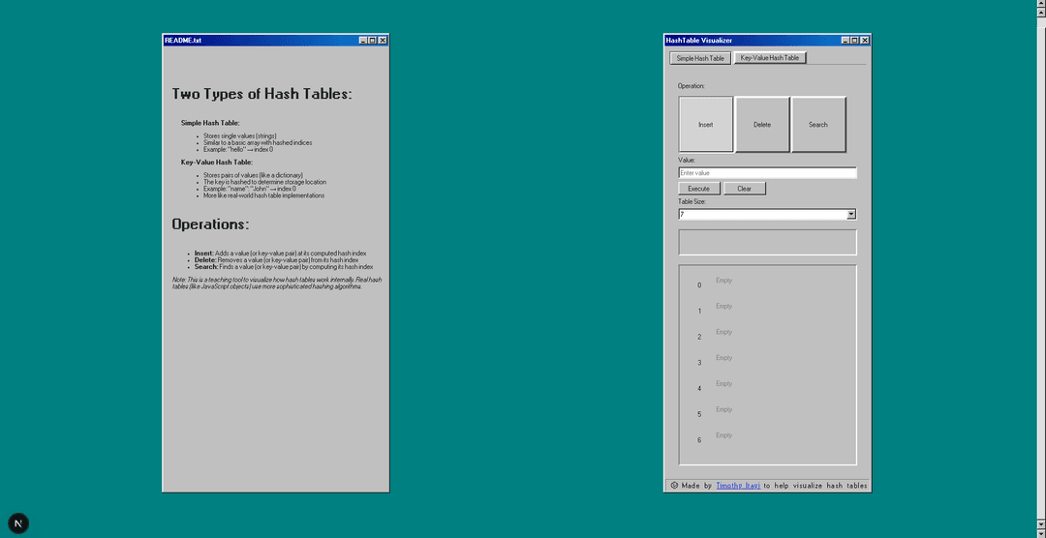This screenshot has width=1046, height=538.
Task: Click hash table slot 3
Action: pos(767,360)
